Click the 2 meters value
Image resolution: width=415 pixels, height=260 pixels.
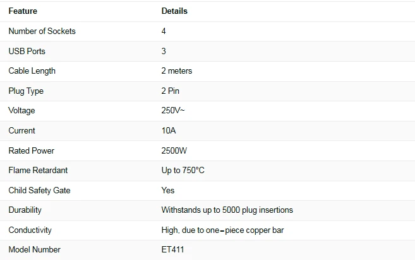pos(177,71)
